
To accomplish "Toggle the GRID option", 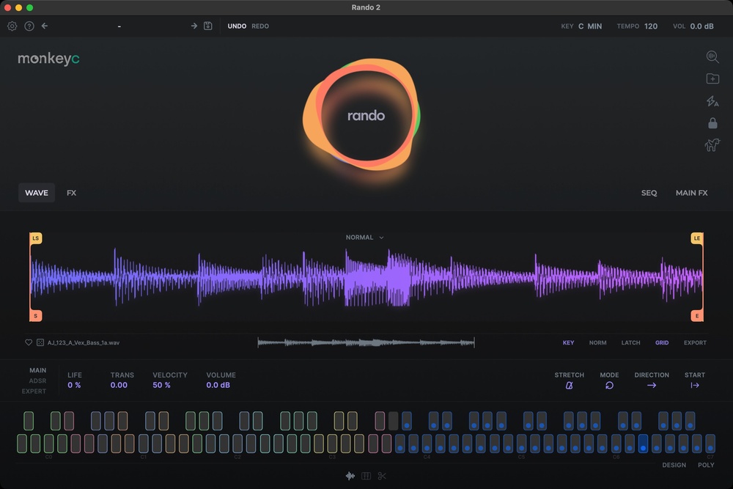I will (661, 342).
